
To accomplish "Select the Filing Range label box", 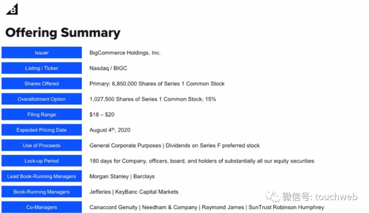I will (42, 115).
